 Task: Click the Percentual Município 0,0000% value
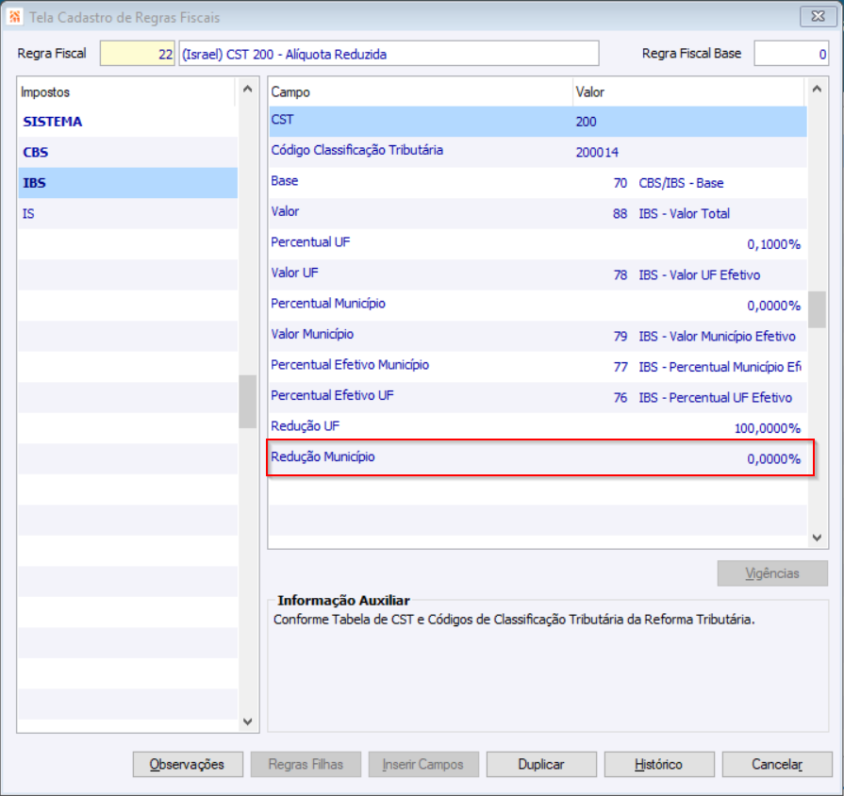pos(773,306)
